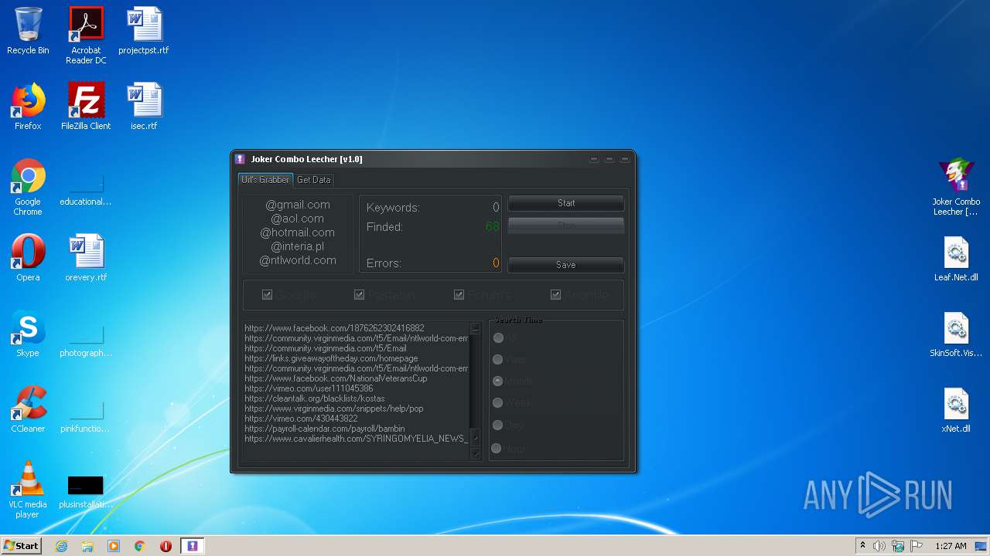Select the Month search time radio

498,381
